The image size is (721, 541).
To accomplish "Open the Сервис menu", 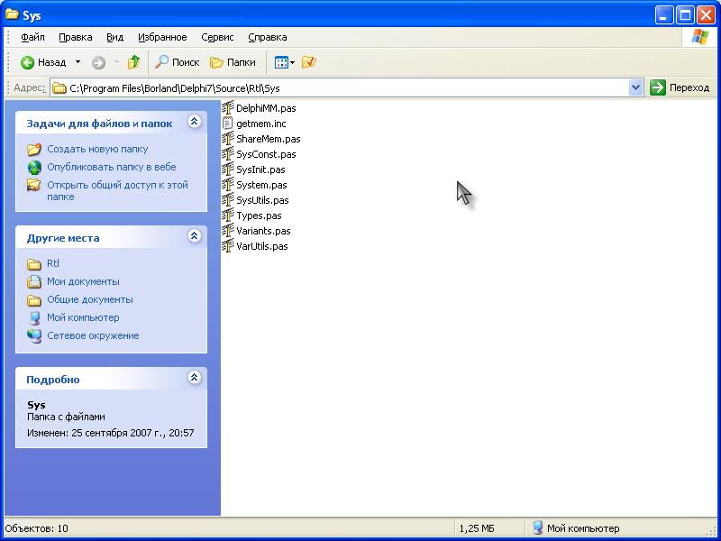I will pyautogui.click(x=217, y=37).
